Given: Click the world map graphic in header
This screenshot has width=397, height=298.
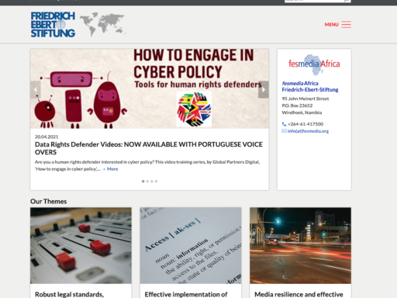Looking at the screenshot, I should point(102,24).
